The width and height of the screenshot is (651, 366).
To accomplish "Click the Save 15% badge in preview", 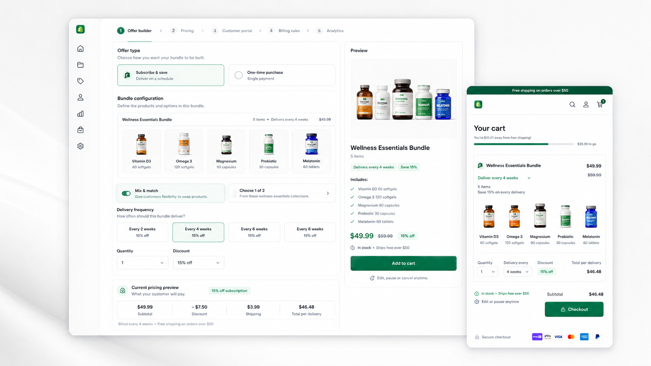I will point(409,167).
